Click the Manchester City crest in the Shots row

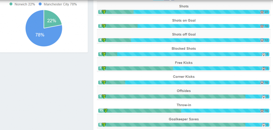click(262, 12)
